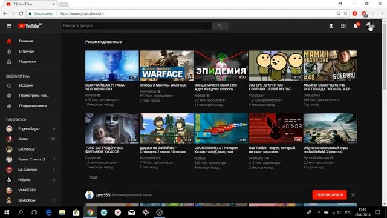Screen dimensions: 387x218
Task: Open the OBS Studio taskbar icon
Action: pyautogui.click(x=159, y=213)
